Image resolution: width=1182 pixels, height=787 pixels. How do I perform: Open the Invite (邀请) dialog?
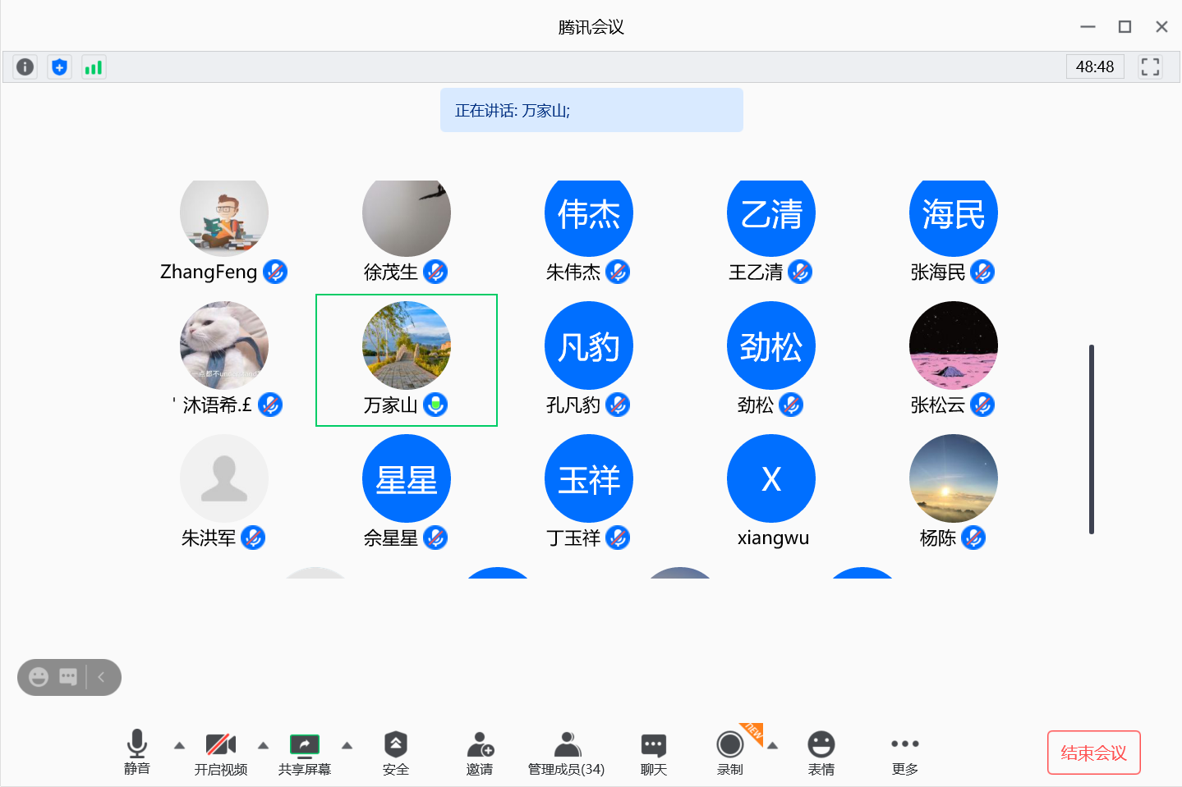point(480,753)
